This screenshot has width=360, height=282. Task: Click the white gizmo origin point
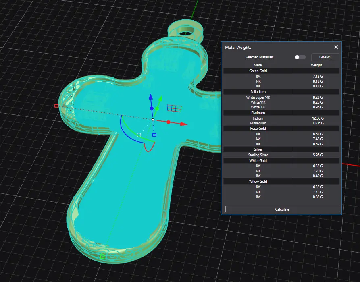[x=153, y=120]
